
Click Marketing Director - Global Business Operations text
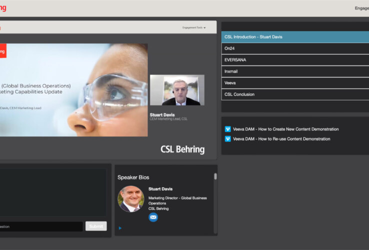pyautogui.click(x=177, y=200)
